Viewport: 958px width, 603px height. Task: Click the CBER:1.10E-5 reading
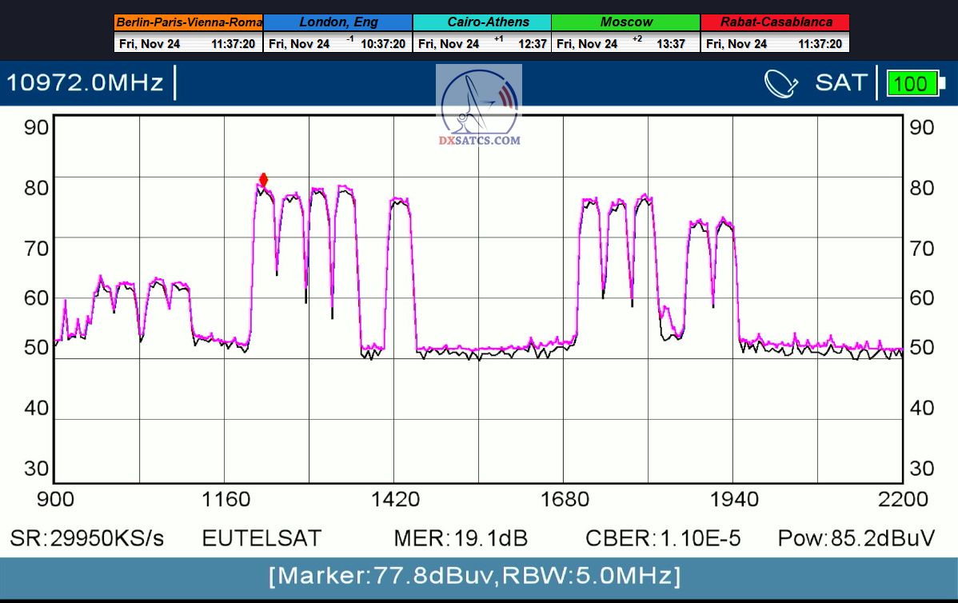(x=663, y=538)
